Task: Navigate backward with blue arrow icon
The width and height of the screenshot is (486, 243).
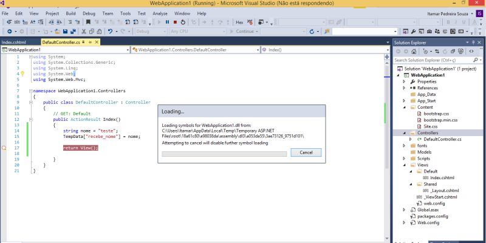Action: 9,32
